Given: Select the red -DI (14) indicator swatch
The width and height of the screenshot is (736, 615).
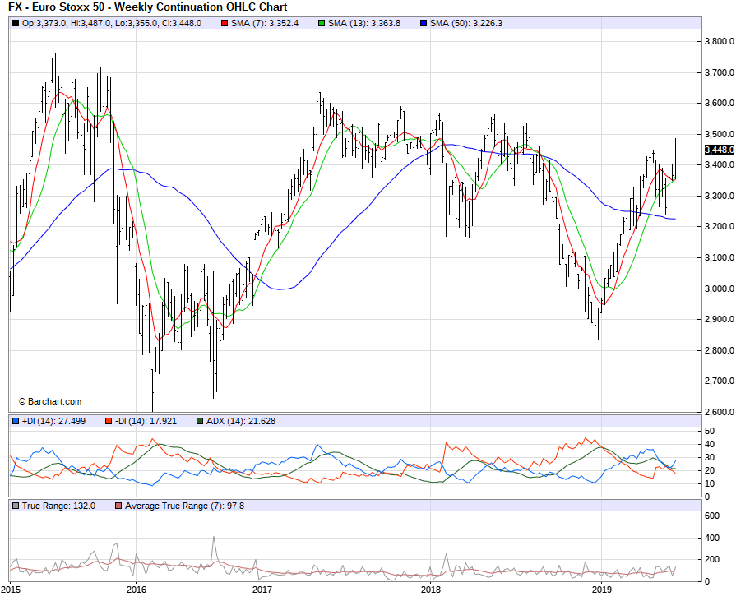Looking at the screenshot, I should [x=108, y=421].
